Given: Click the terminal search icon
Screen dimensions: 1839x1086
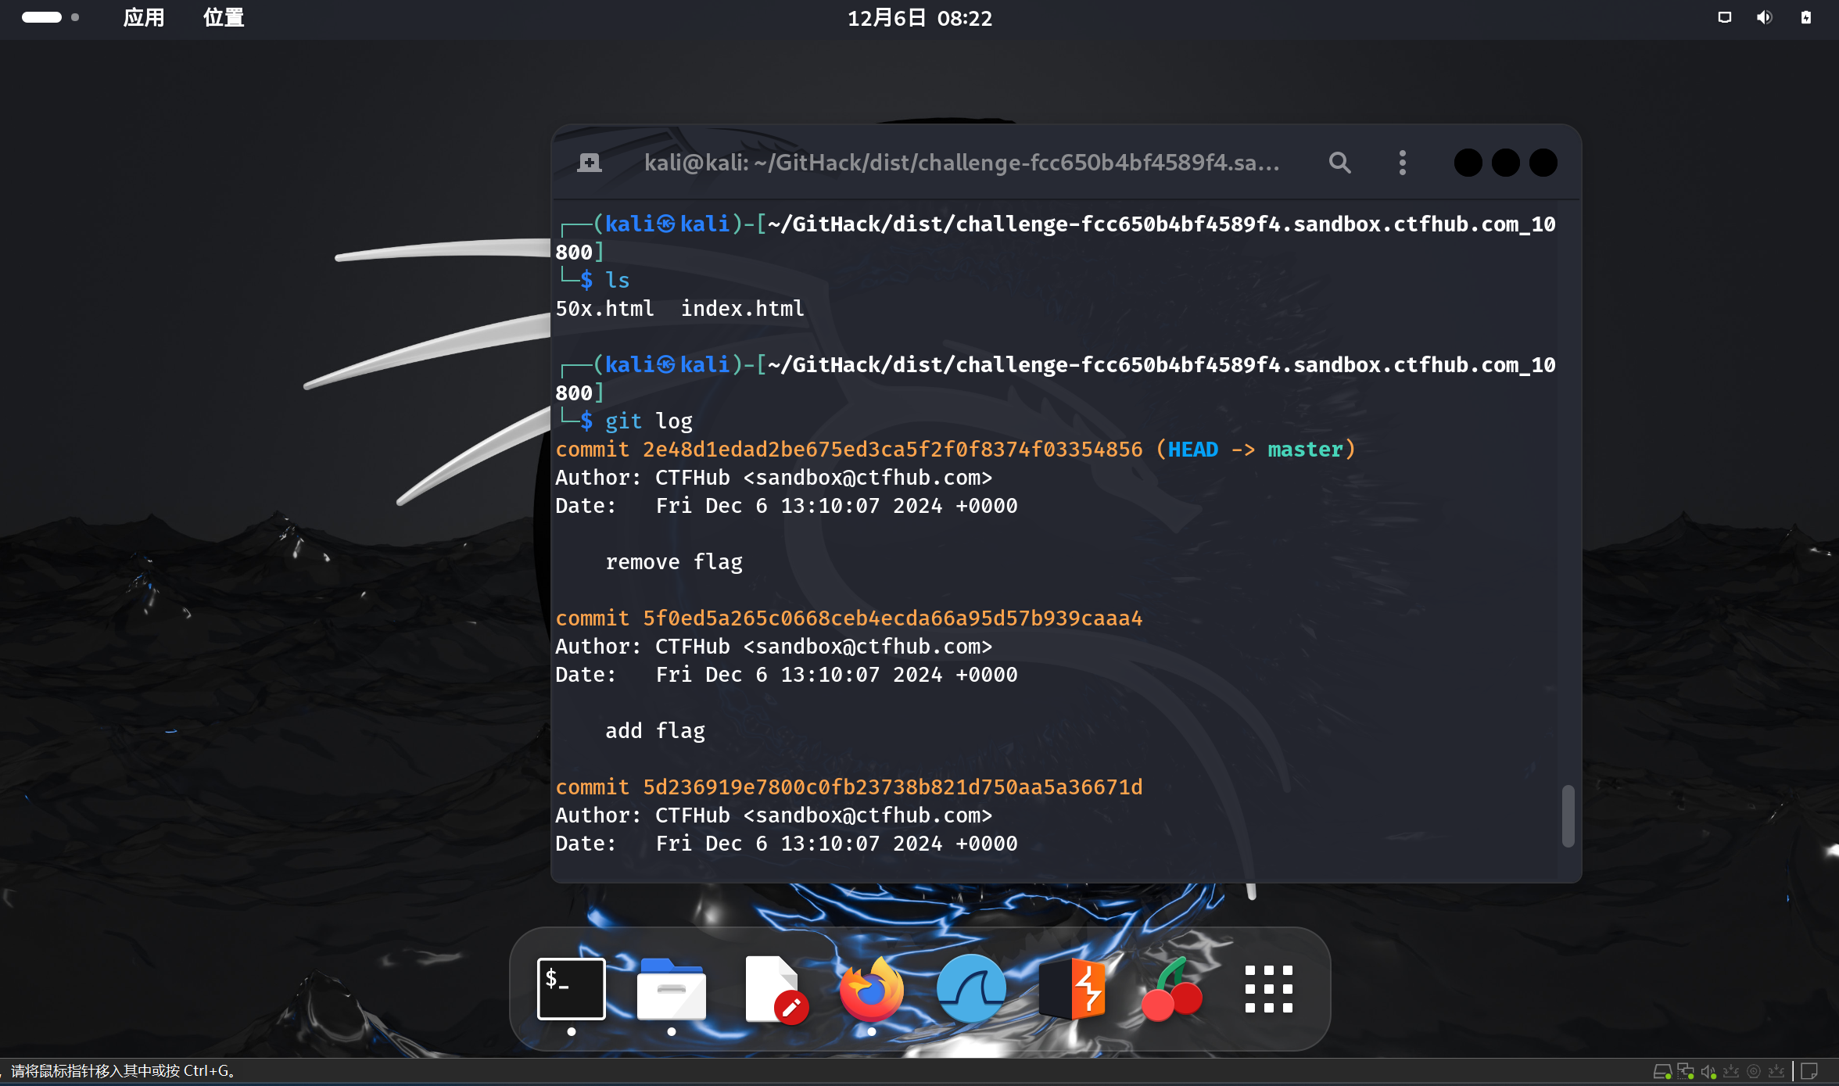Looking at the screenshot, I should point(1339,163).
